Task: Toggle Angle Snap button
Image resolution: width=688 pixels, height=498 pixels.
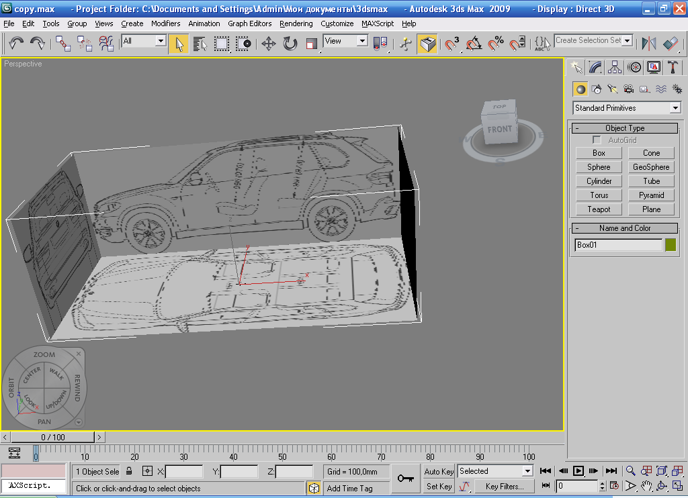Action: coord(474,44)
